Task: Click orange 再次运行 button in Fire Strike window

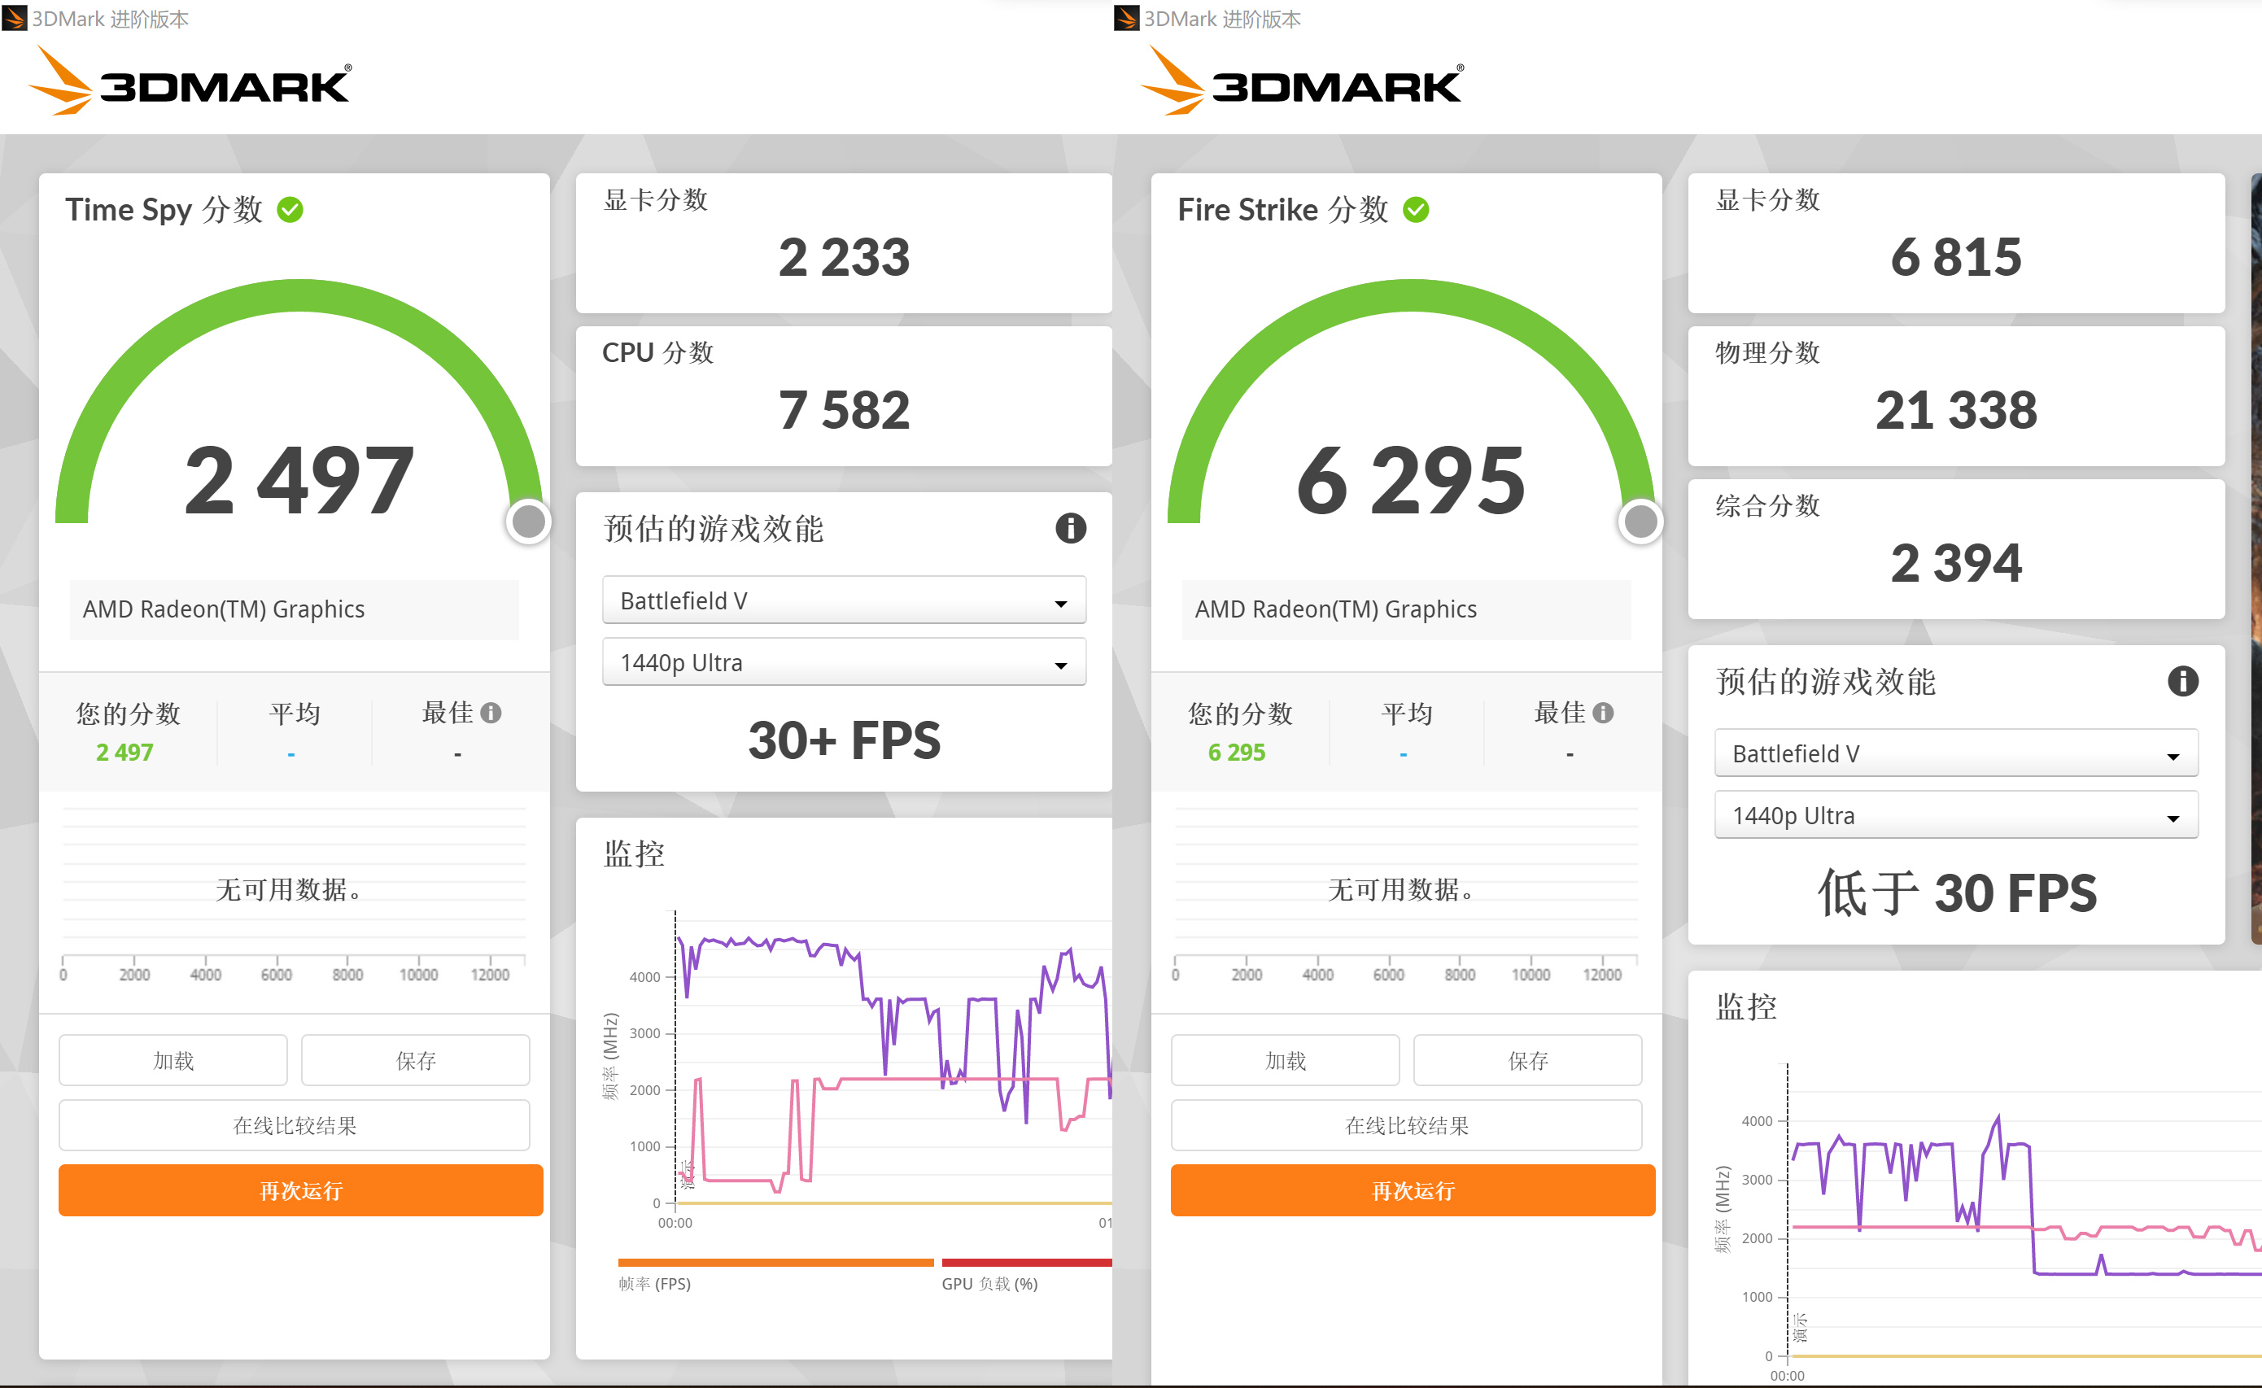Action: 1413,1190
